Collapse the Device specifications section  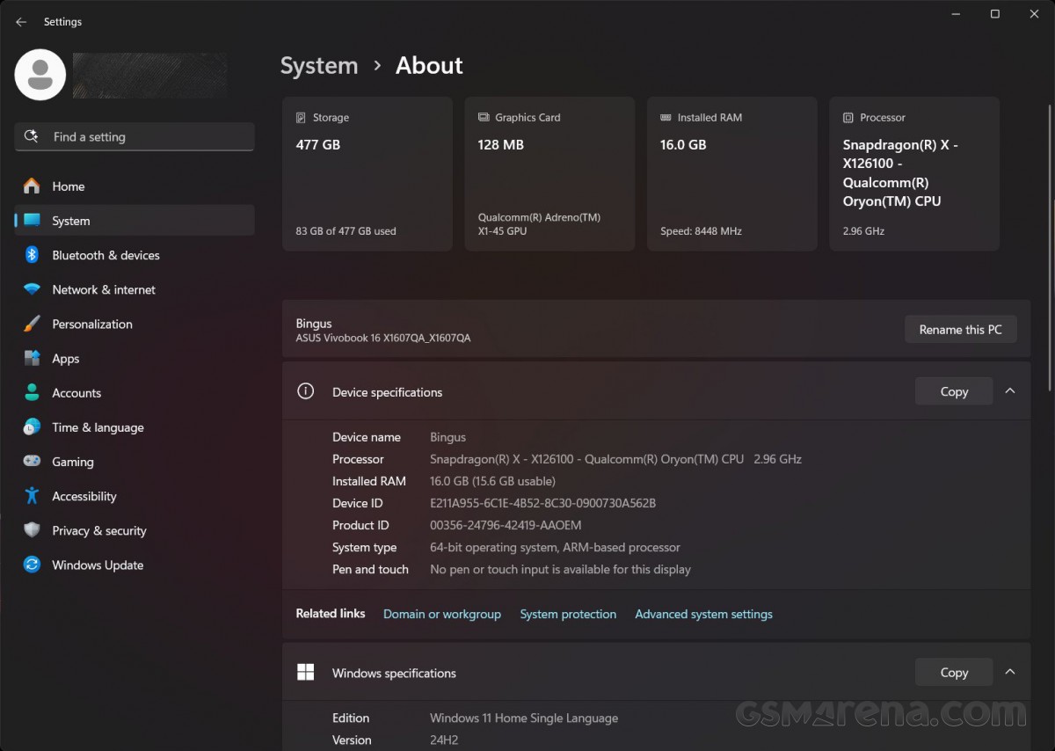click(1010, 391)
